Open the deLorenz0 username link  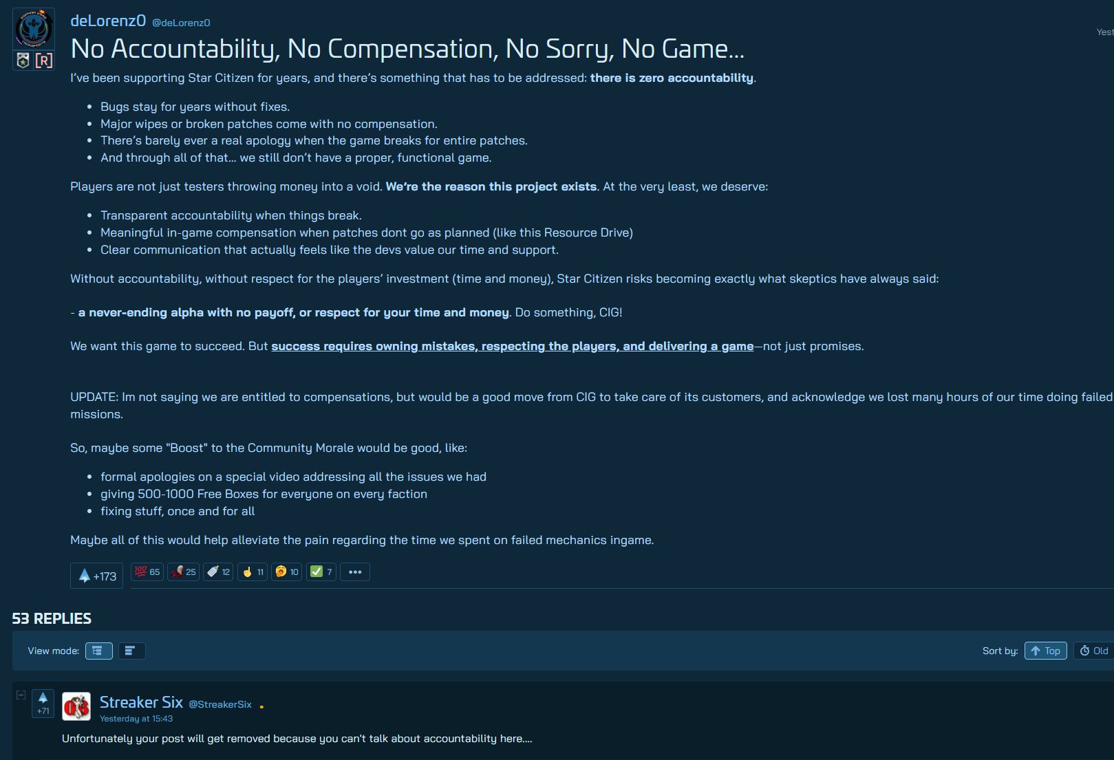point(108,21)
